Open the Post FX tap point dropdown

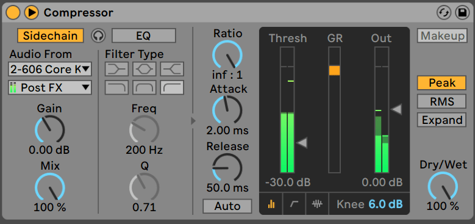click(x=49, y=88)
